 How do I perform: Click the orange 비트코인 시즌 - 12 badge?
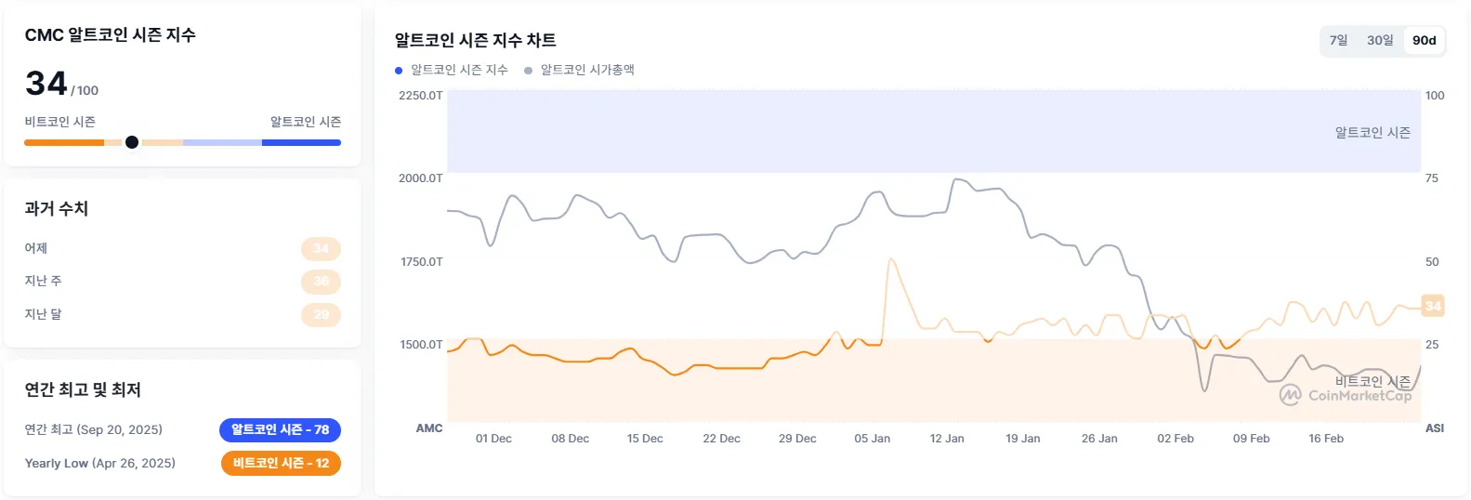281,463
